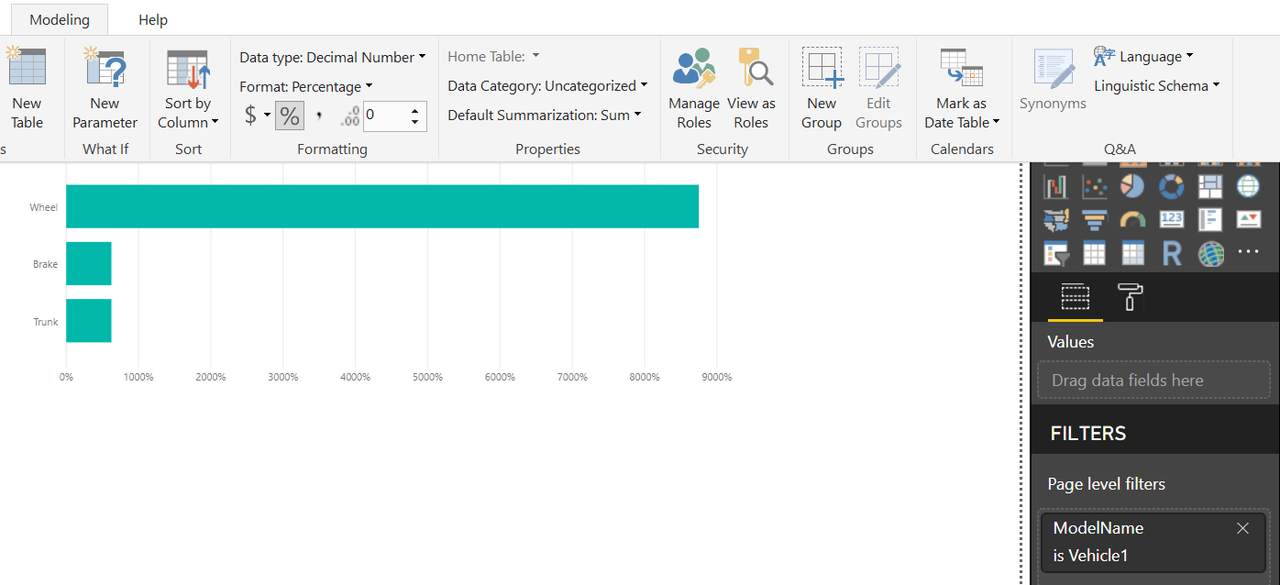This screenshot has width=1280, height=585.
Task: Switch to the Help tab
Action: pos(153,19)
